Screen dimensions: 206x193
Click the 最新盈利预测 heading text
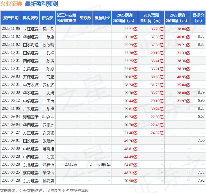(41, 4)
